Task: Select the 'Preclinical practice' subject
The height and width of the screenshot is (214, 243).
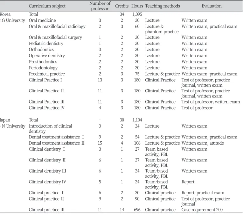Action: coord(47,74)
